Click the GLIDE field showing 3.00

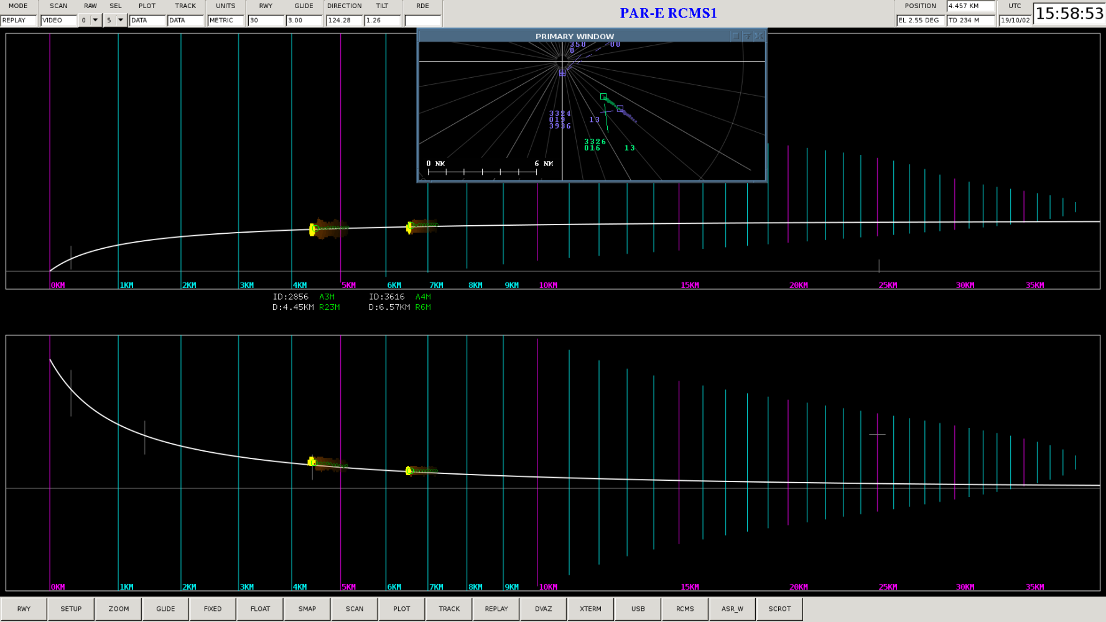tap(304, 20)
